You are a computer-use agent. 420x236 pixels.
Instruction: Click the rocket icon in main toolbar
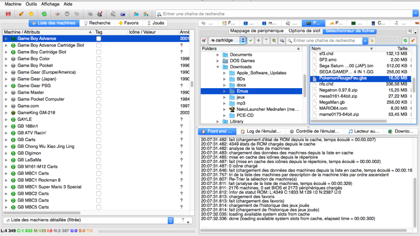click(21, 14)
